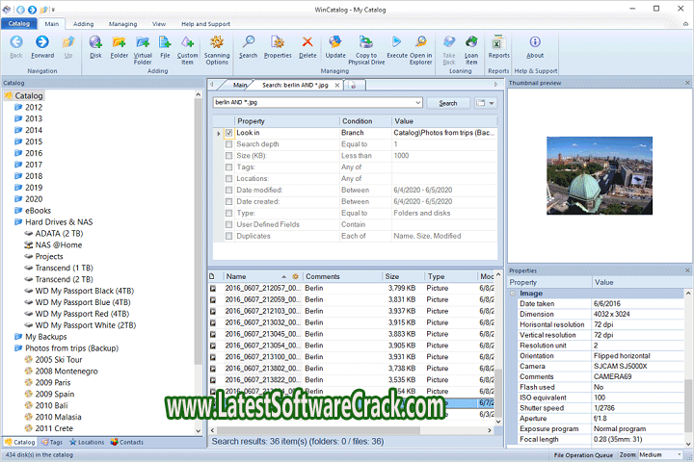This screenshot has width=694, height=462.
Task: Close the Properties panel
Action: [x=687, y=270]
